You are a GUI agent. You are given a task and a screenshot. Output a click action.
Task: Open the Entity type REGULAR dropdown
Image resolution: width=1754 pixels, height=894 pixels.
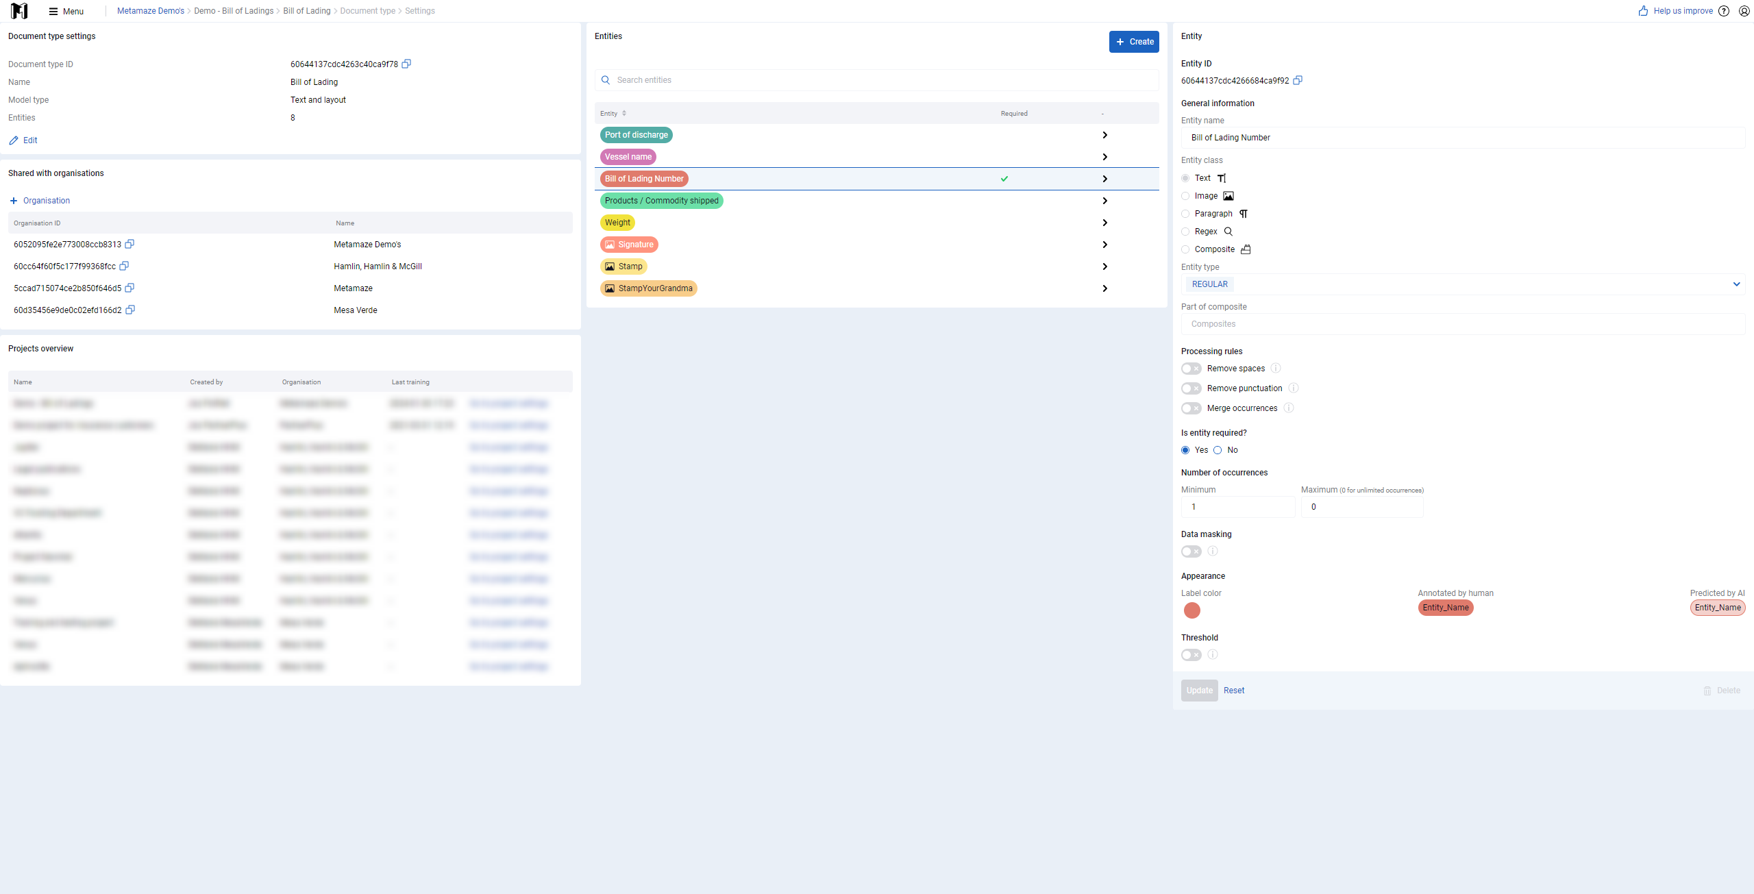[x=1463, y=284]
